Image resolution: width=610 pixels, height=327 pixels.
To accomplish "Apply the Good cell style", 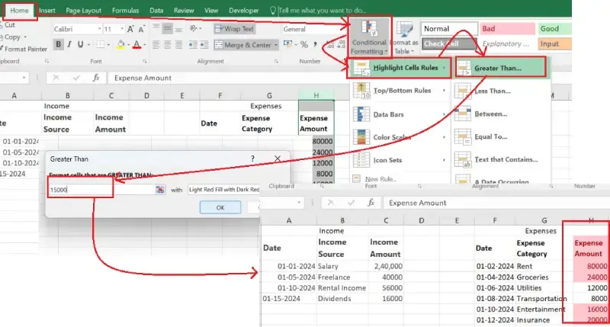I will 554,29.
